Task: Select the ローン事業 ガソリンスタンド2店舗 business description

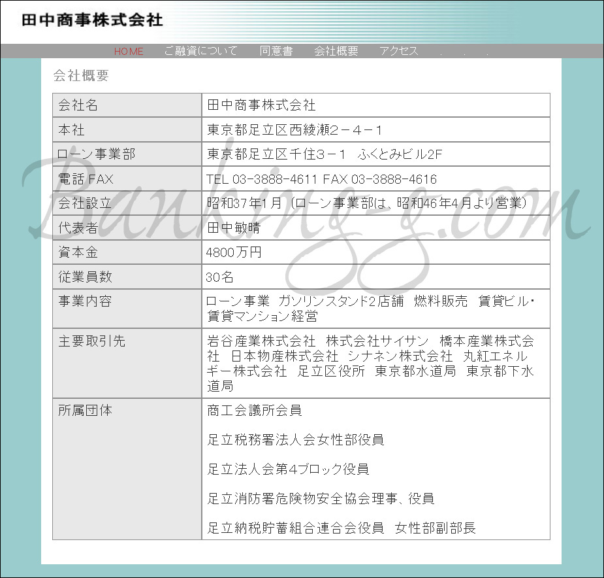Action: tap(371, 309)
